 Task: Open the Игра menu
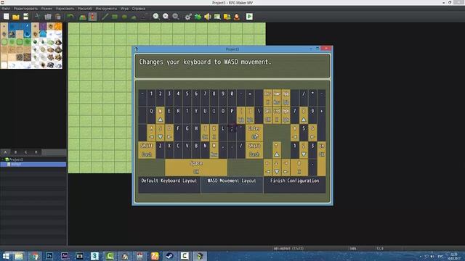pyautogui.click(x=124, y=9)
